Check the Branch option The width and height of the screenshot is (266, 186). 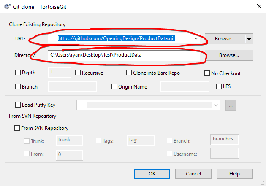tap(18, 87)
